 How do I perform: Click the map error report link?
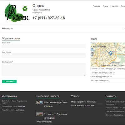point(112,65)
